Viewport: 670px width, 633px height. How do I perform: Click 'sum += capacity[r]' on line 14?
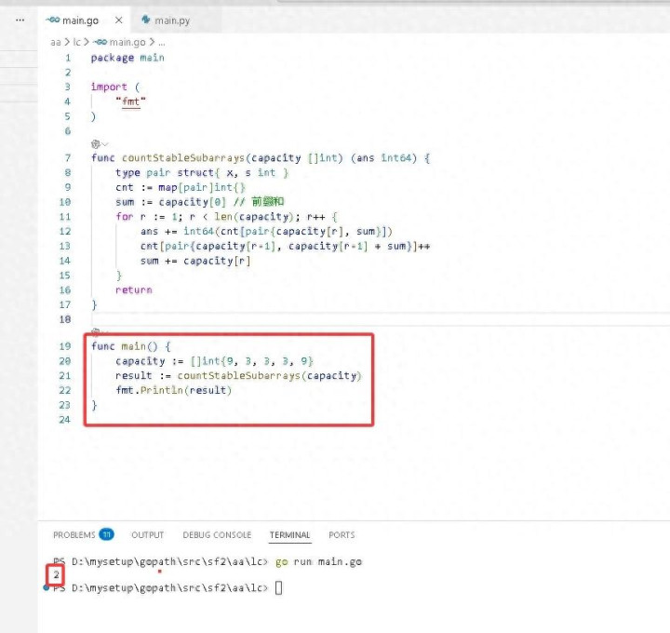(x=195, y=261)
